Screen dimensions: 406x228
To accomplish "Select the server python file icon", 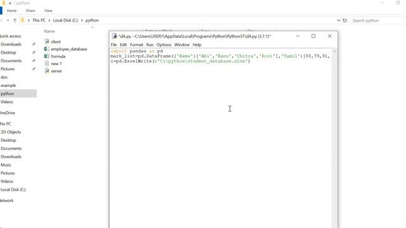I will point(46,71).
